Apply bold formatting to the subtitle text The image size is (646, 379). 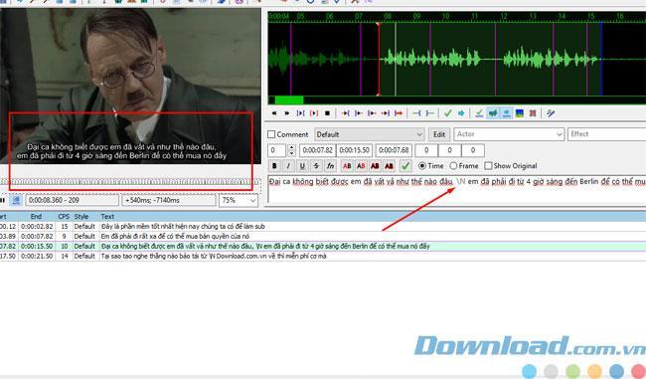coord(274,166)
